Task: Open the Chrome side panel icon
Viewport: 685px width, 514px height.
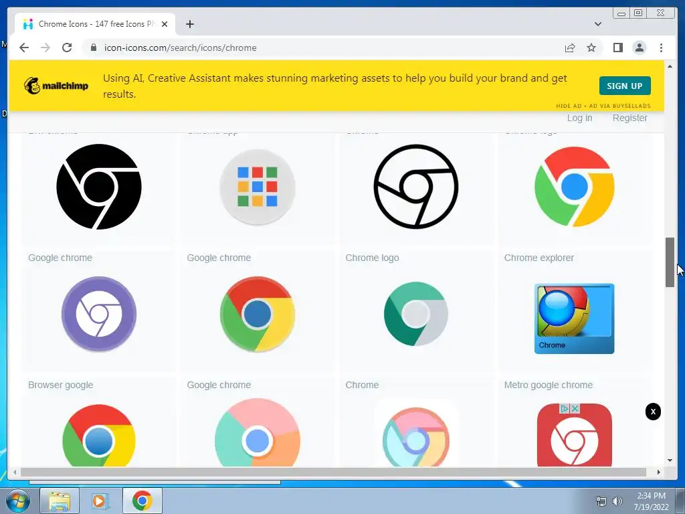Action: (617, 48)
